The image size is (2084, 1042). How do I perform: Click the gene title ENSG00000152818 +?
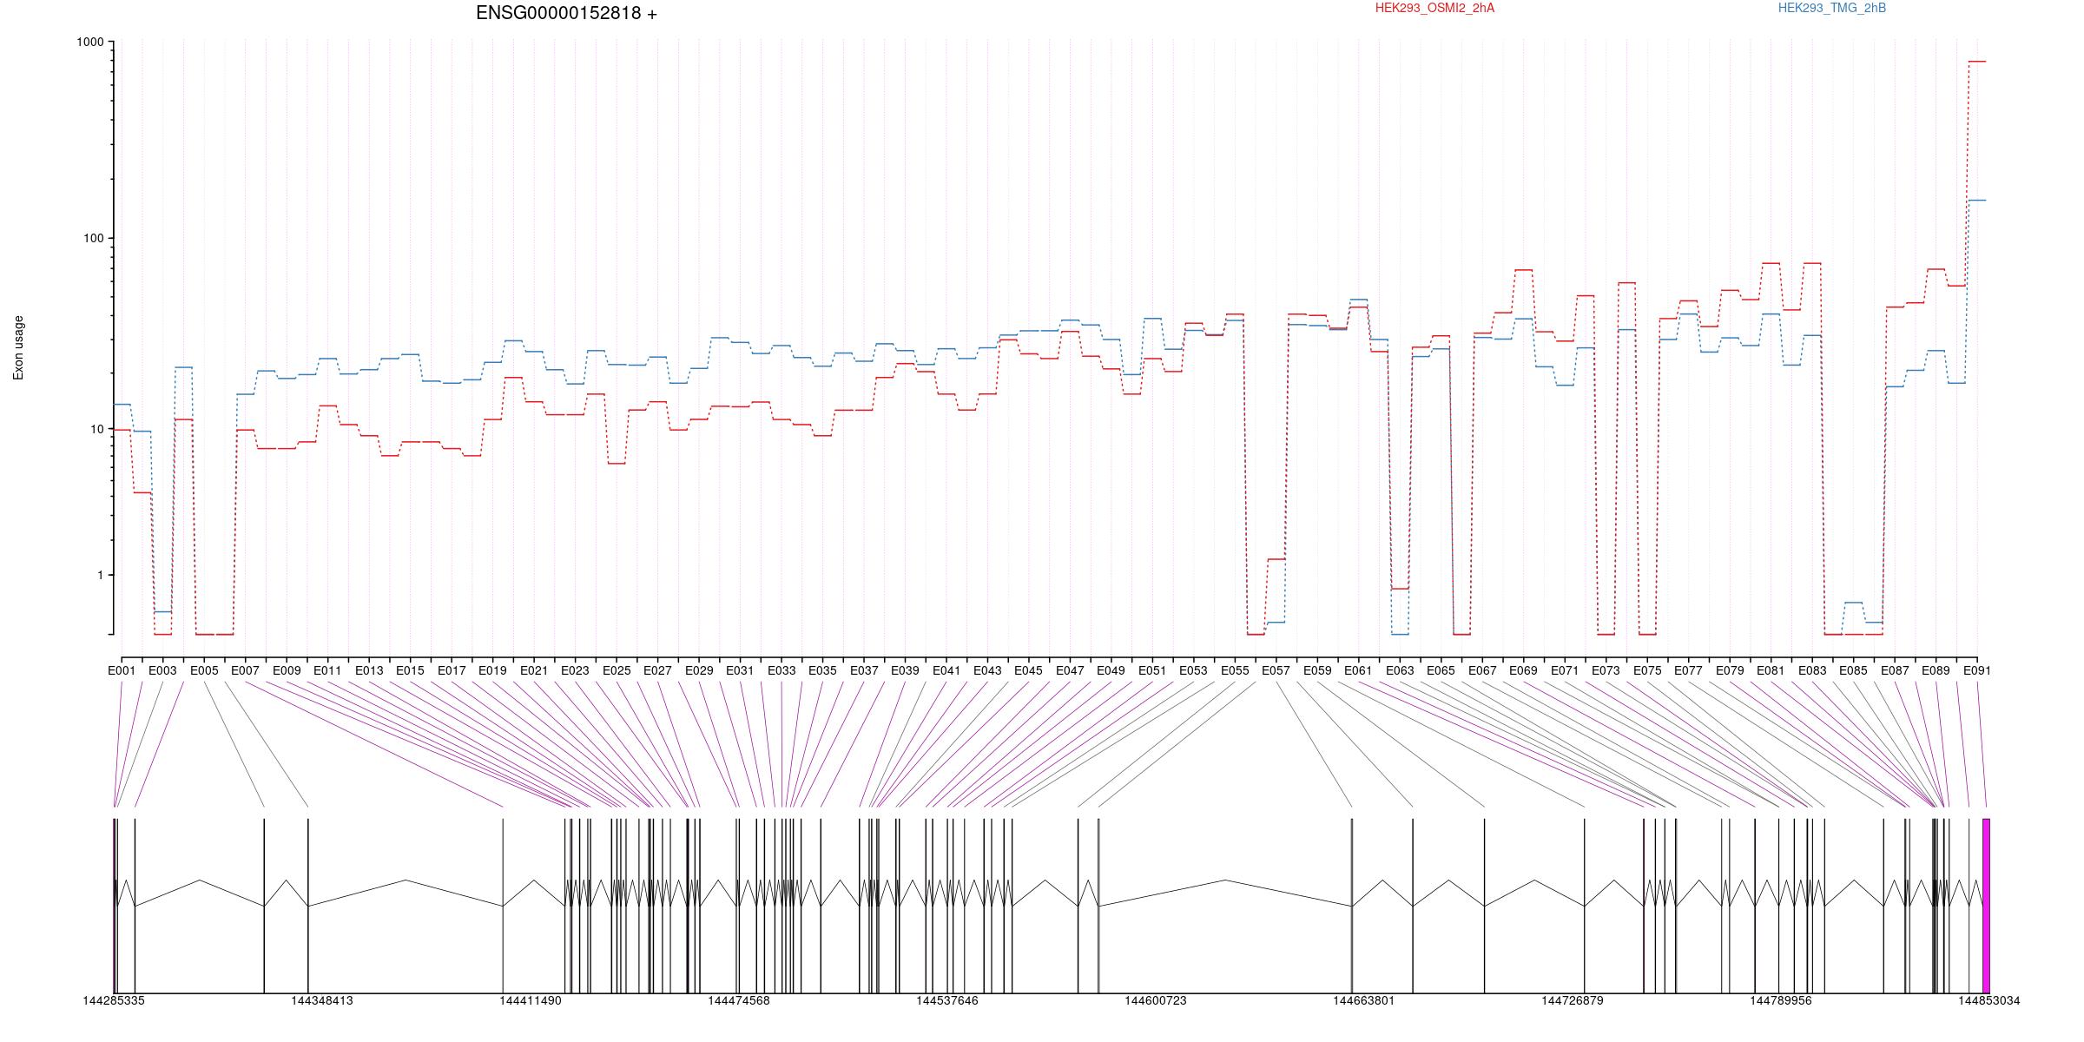click(x=566, y=13)
